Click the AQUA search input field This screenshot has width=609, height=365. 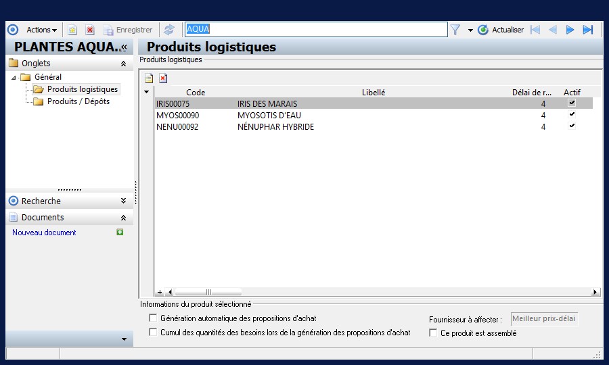coord(316,29)
